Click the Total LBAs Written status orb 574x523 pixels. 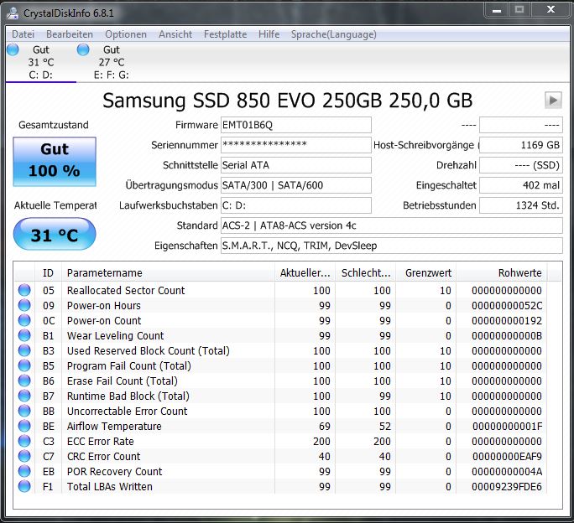24,486
